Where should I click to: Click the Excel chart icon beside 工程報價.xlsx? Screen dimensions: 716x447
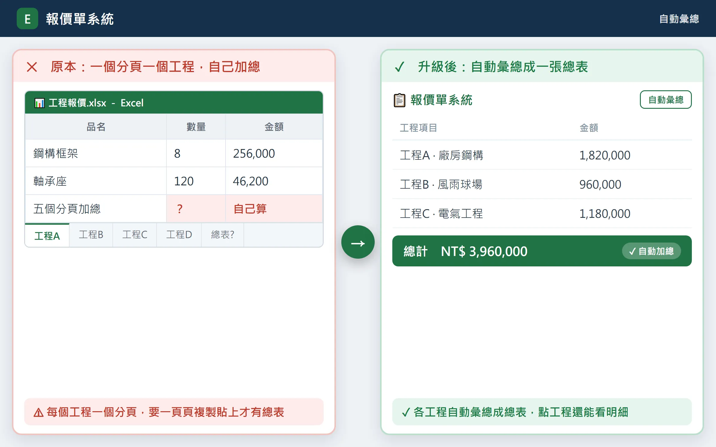pos(39,103)
